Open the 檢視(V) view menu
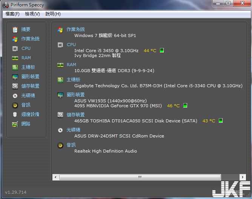The image size is (252, 199). point(32,14)
